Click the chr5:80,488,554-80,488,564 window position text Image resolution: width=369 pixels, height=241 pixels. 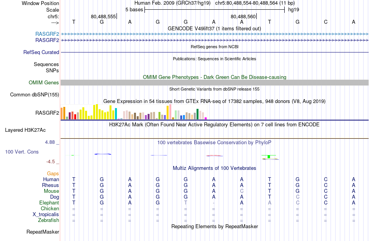tap(255, 3)
